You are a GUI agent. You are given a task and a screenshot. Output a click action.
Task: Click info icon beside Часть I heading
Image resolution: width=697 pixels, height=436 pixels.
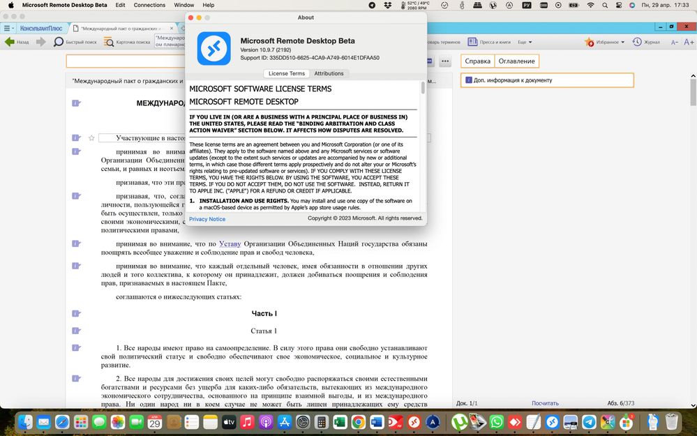(77, 313)
